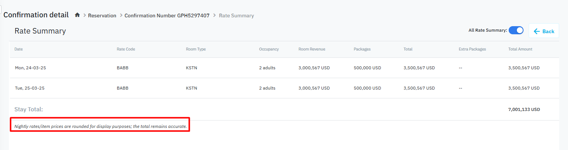Select the Mon, 24-03-25 row date
The width and height of the screenshot is (568, 150).
[30, 68]
